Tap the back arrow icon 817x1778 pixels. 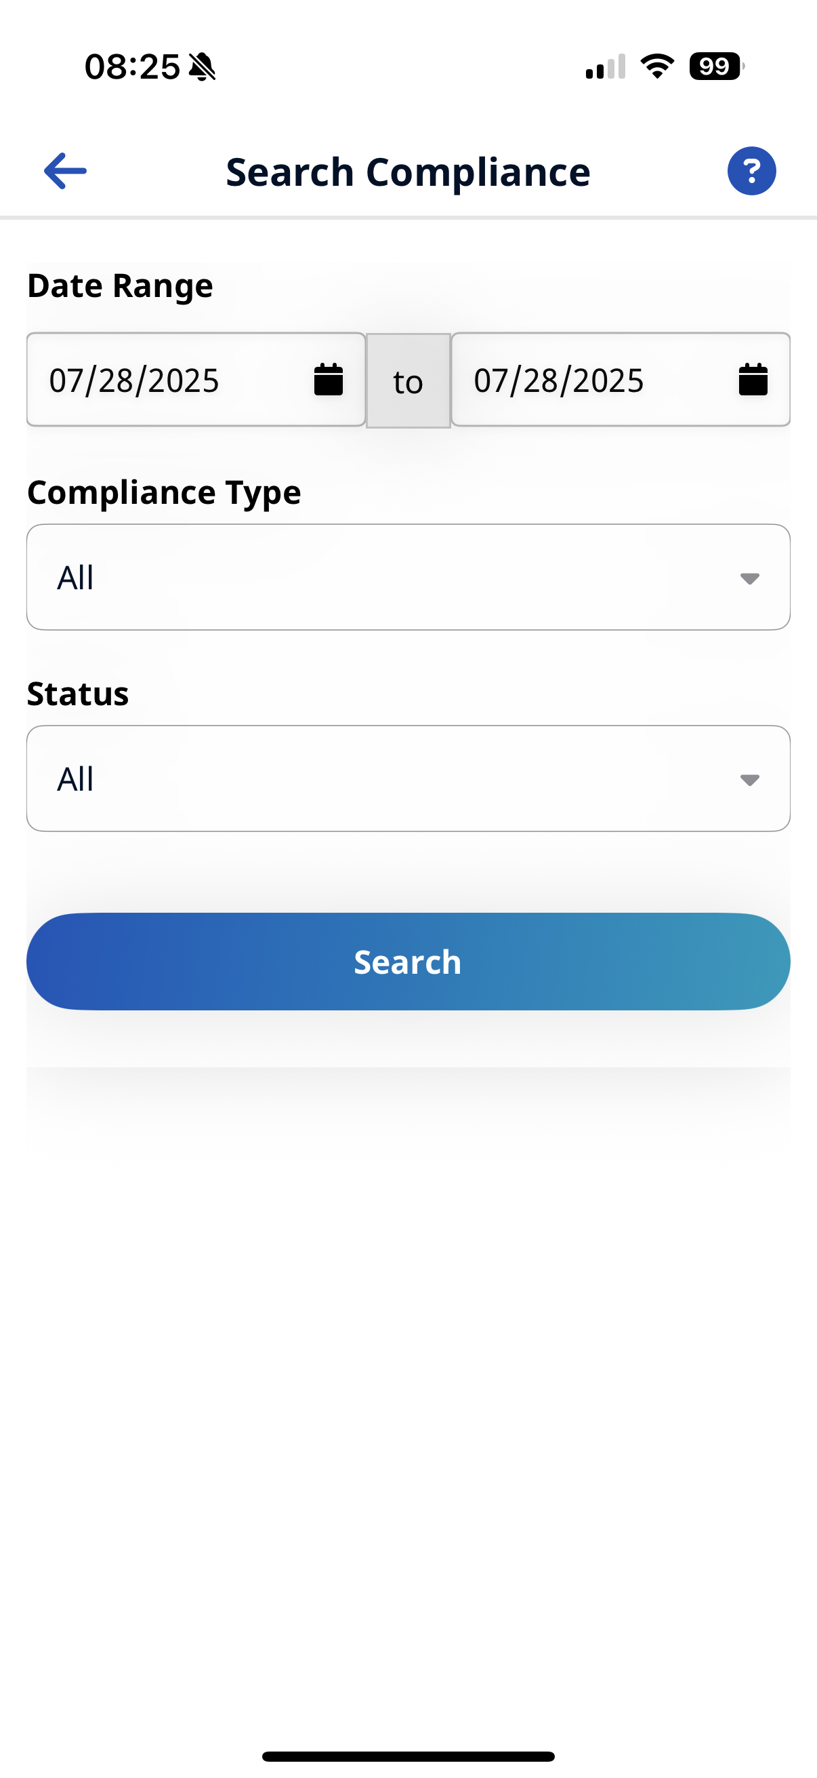[x=65, y=170]
